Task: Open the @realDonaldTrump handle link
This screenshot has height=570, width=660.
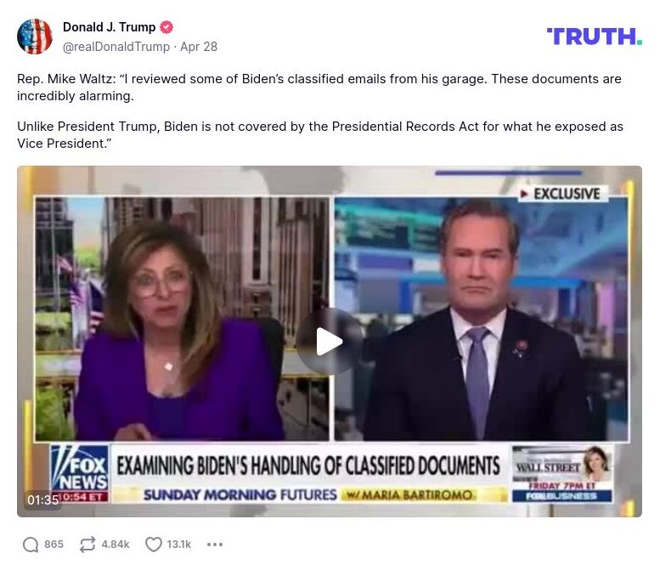Action: point(116,47)
